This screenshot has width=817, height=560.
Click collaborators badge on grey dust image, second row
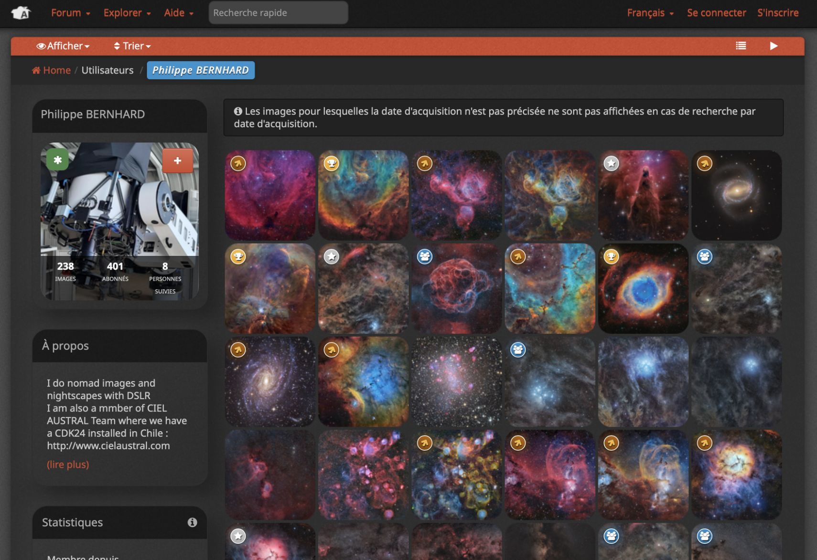point(704,256)
